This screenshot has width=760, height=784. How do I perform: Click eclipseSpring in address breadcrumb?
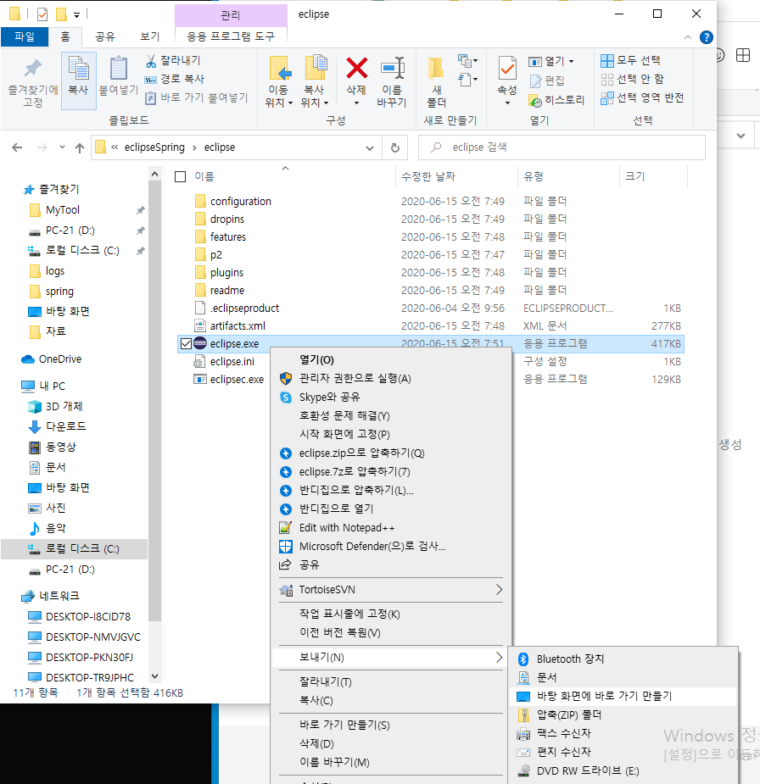coord(154,147)
